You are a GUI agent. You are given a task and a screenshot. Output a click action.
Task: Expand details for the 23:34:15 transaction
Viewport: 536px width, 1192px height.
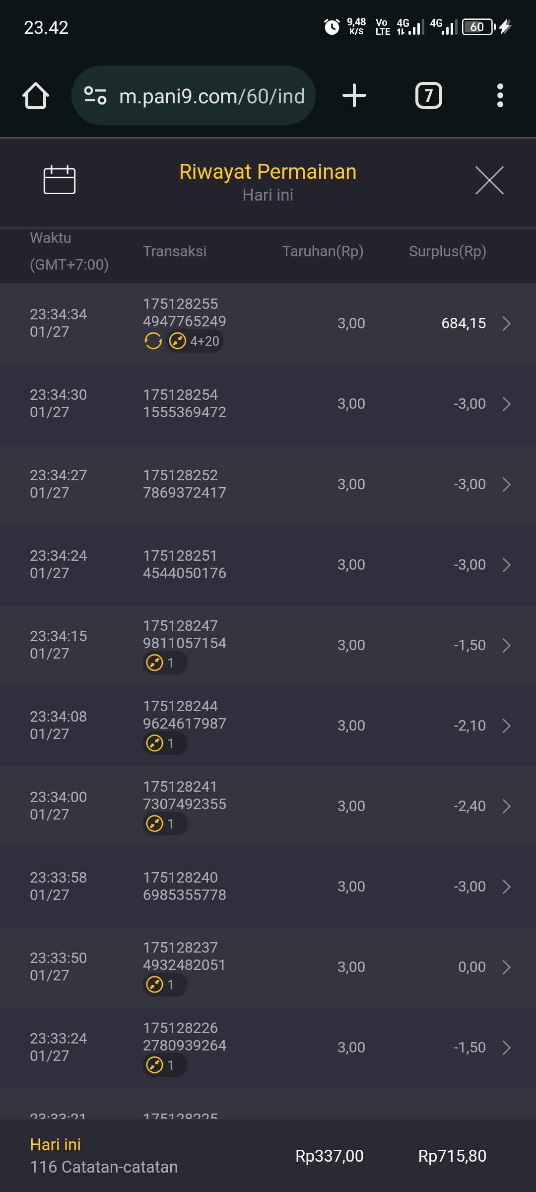[x=506, y=645]
